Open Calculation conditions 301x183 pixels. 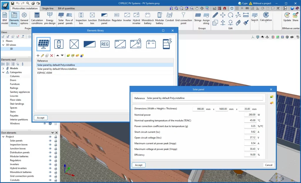click(x=37, y=18)
